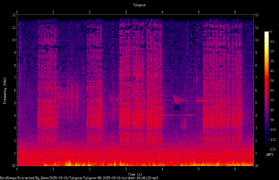
Task: Click the -50 level on color scale
Action: (272, 80)
